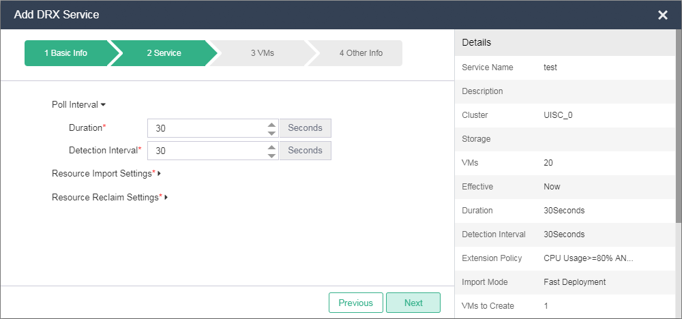The image size is (682, 319).
Task: Select the 2 Service step
Action: click(x=164, y=53)
